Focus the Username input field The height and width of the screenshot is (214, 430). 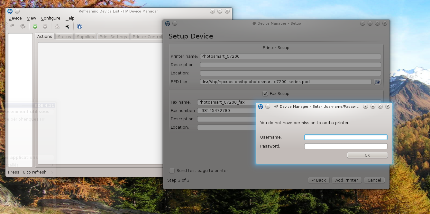(346, 137)
